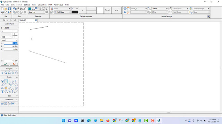Click the E coordinate input field
Viewport: 222px width, 124px height.
11,46
